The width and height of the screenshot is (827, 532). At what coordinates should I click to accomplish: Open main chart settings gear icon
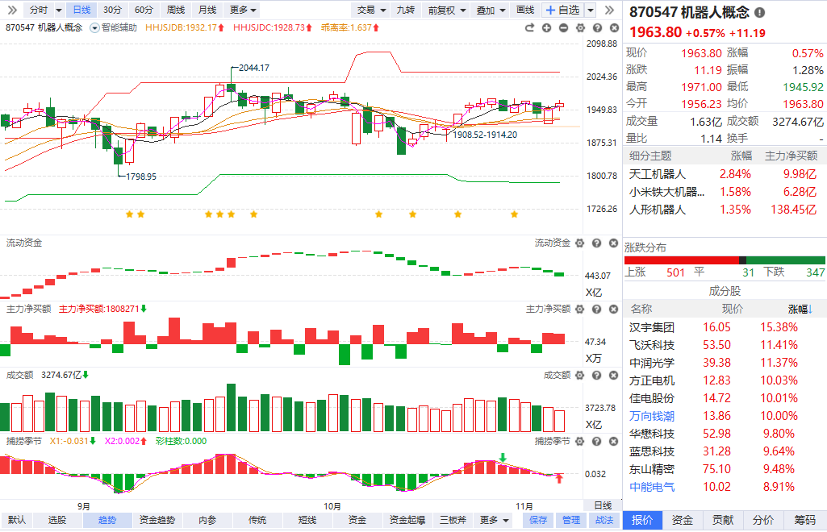(579, 27)
